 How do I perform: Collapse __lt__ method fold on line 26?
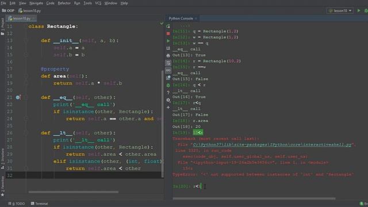coord(26,133)
